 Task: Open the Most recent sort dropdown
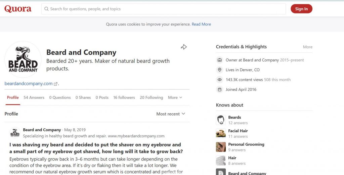tap(171, 114)
